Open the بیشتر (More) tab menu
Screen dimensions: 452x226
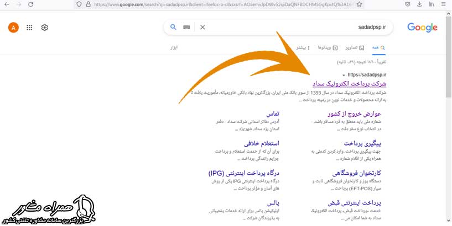coord(303,47)
